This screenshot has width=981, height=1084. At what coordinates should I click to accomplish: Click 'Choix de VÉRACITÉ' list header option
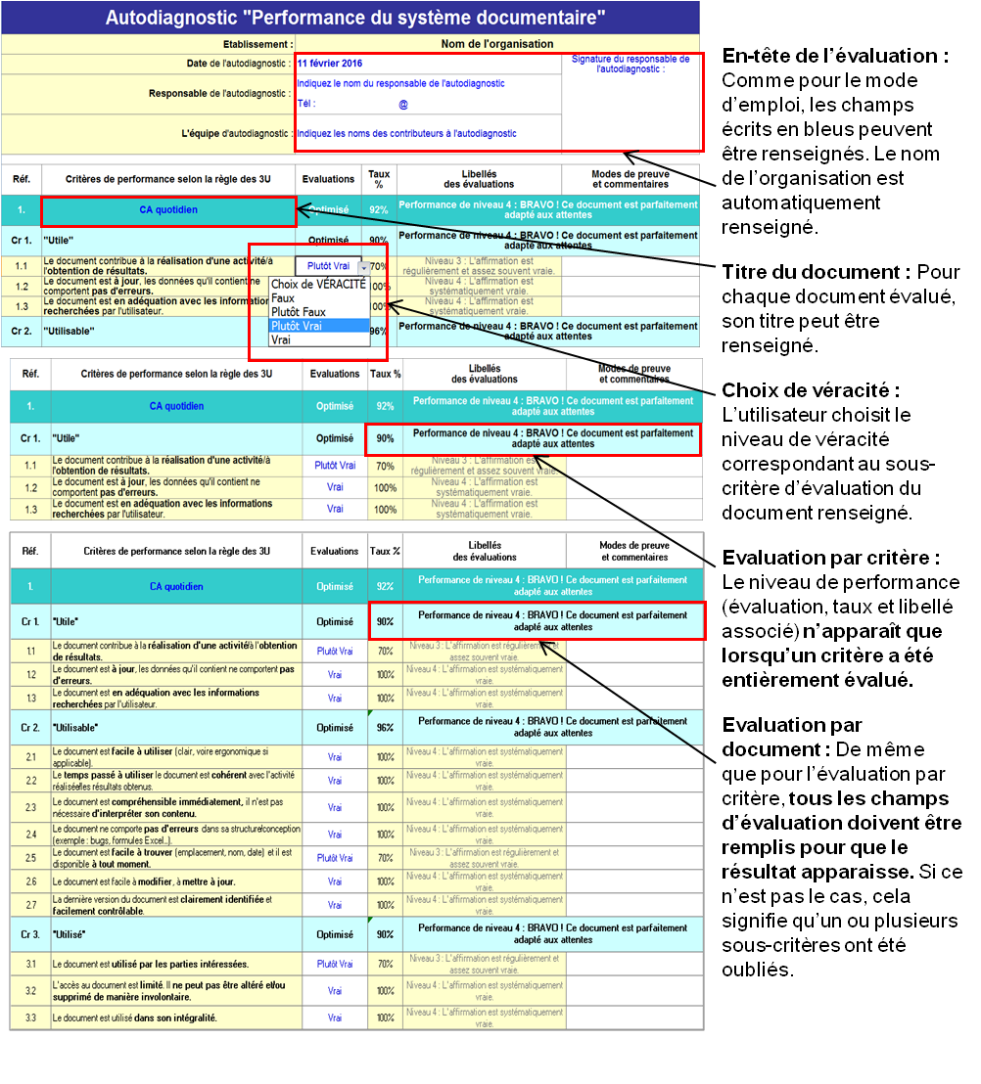click(319, 284)
